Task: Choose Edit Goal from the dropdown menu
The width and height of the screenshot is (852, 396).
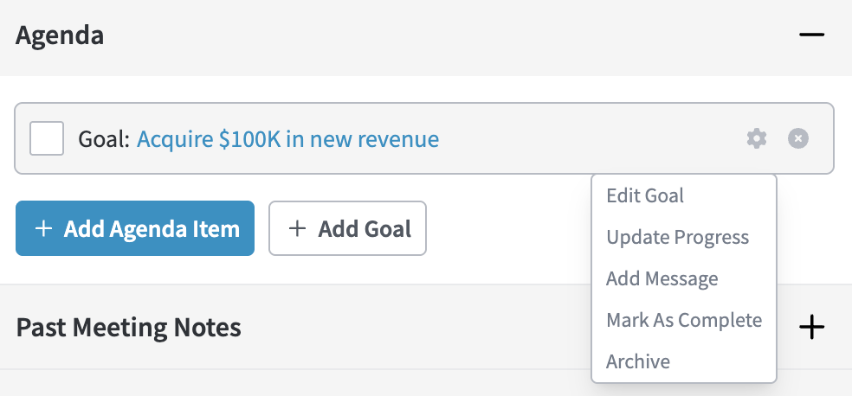Action: coord(645,195)
